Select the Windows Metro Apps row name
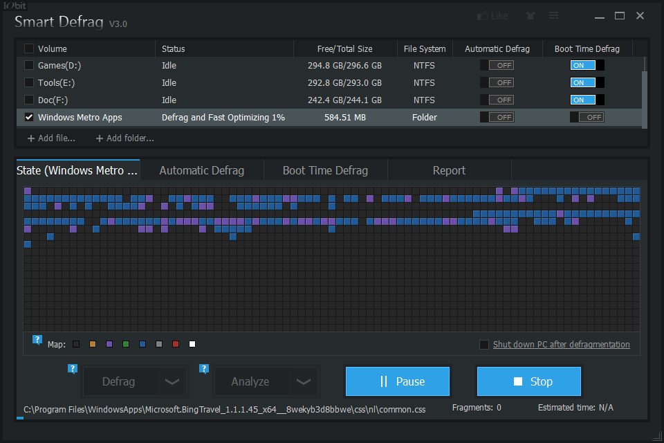The height and width of the screenshot is (443, 664). pos(80,118)
